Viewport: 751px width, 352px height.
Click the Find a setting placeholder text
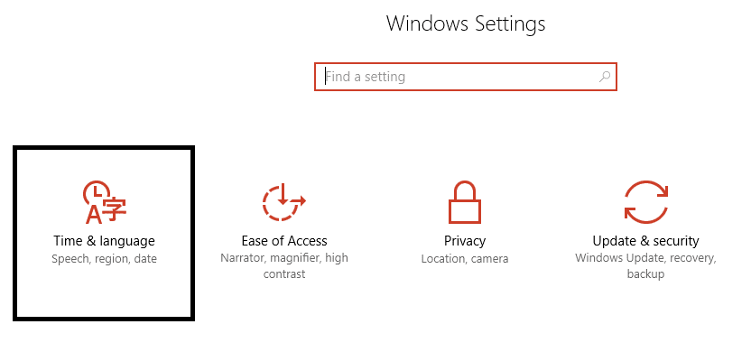tap(366, 77)
